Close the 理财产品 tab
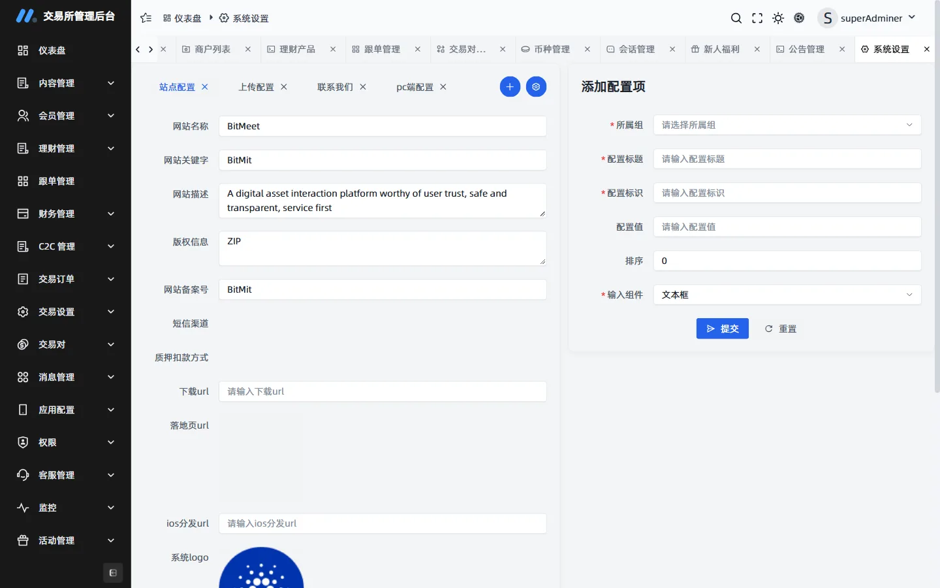This screenshot has height=588, width=940. (x=333, y=49)
